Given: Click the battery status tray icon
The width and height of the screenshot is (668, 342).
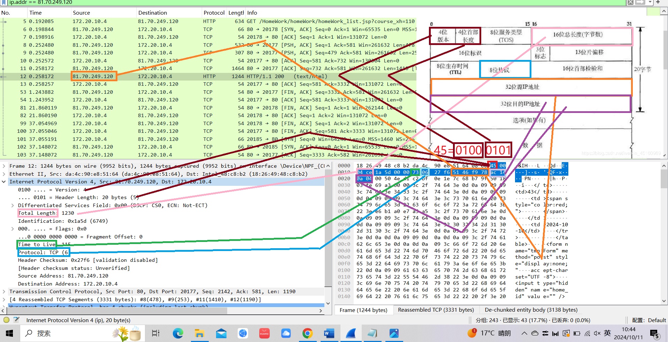Looking at the screenshot, I should click(x=577, y=333).
